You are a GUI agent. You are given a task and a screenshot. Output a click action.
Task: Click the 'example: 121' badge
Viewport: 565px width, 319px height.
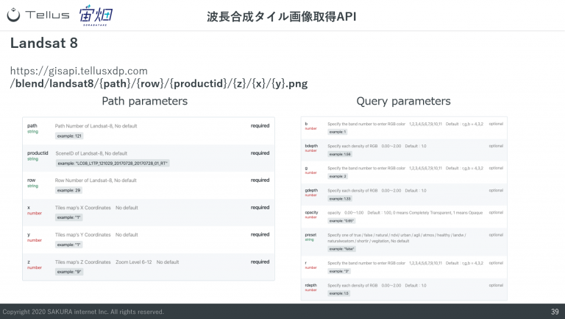(69, 136)
